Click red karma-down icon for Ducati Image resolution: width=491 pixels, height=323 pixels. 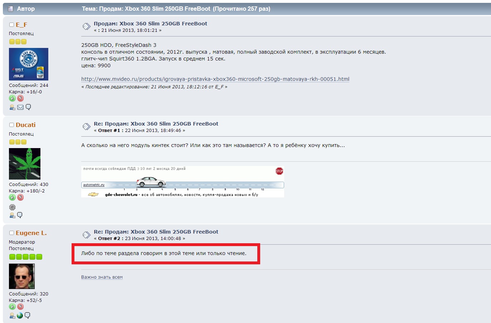coord(20,197)
